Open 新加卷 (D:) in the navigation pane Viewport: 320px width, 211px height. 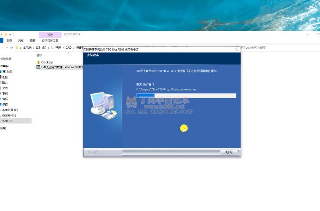(x=9, y=115)
